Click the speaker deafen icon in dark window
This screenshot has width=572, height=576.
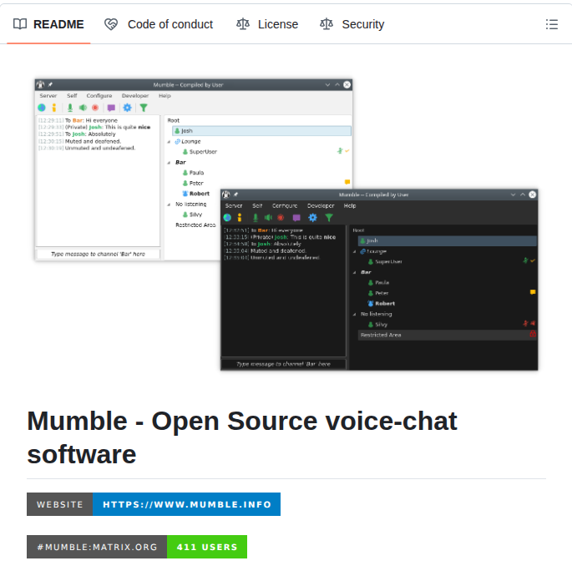tap(269, 218)
